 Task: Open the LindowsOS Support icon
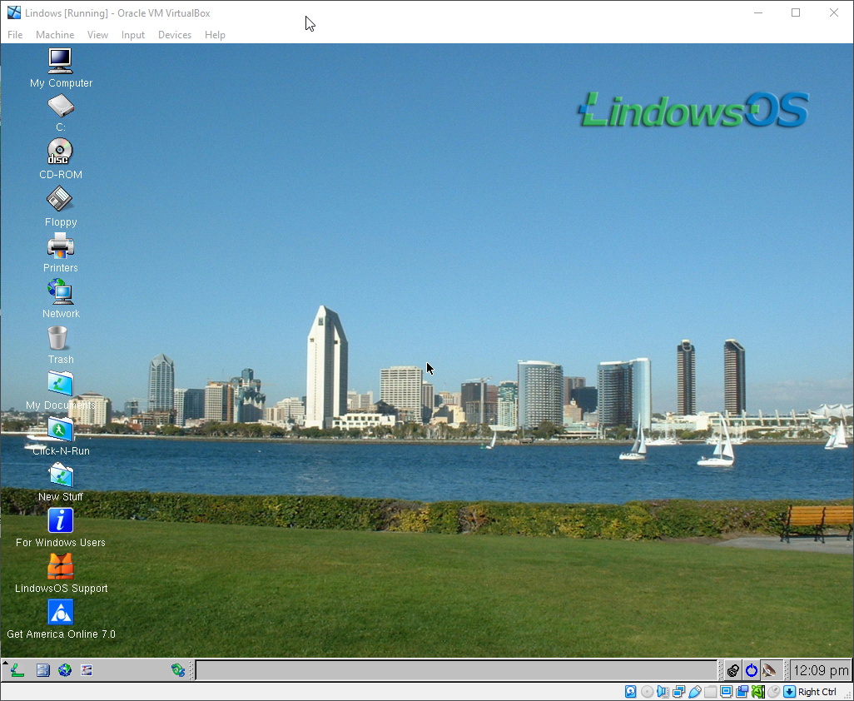point(60,567)
